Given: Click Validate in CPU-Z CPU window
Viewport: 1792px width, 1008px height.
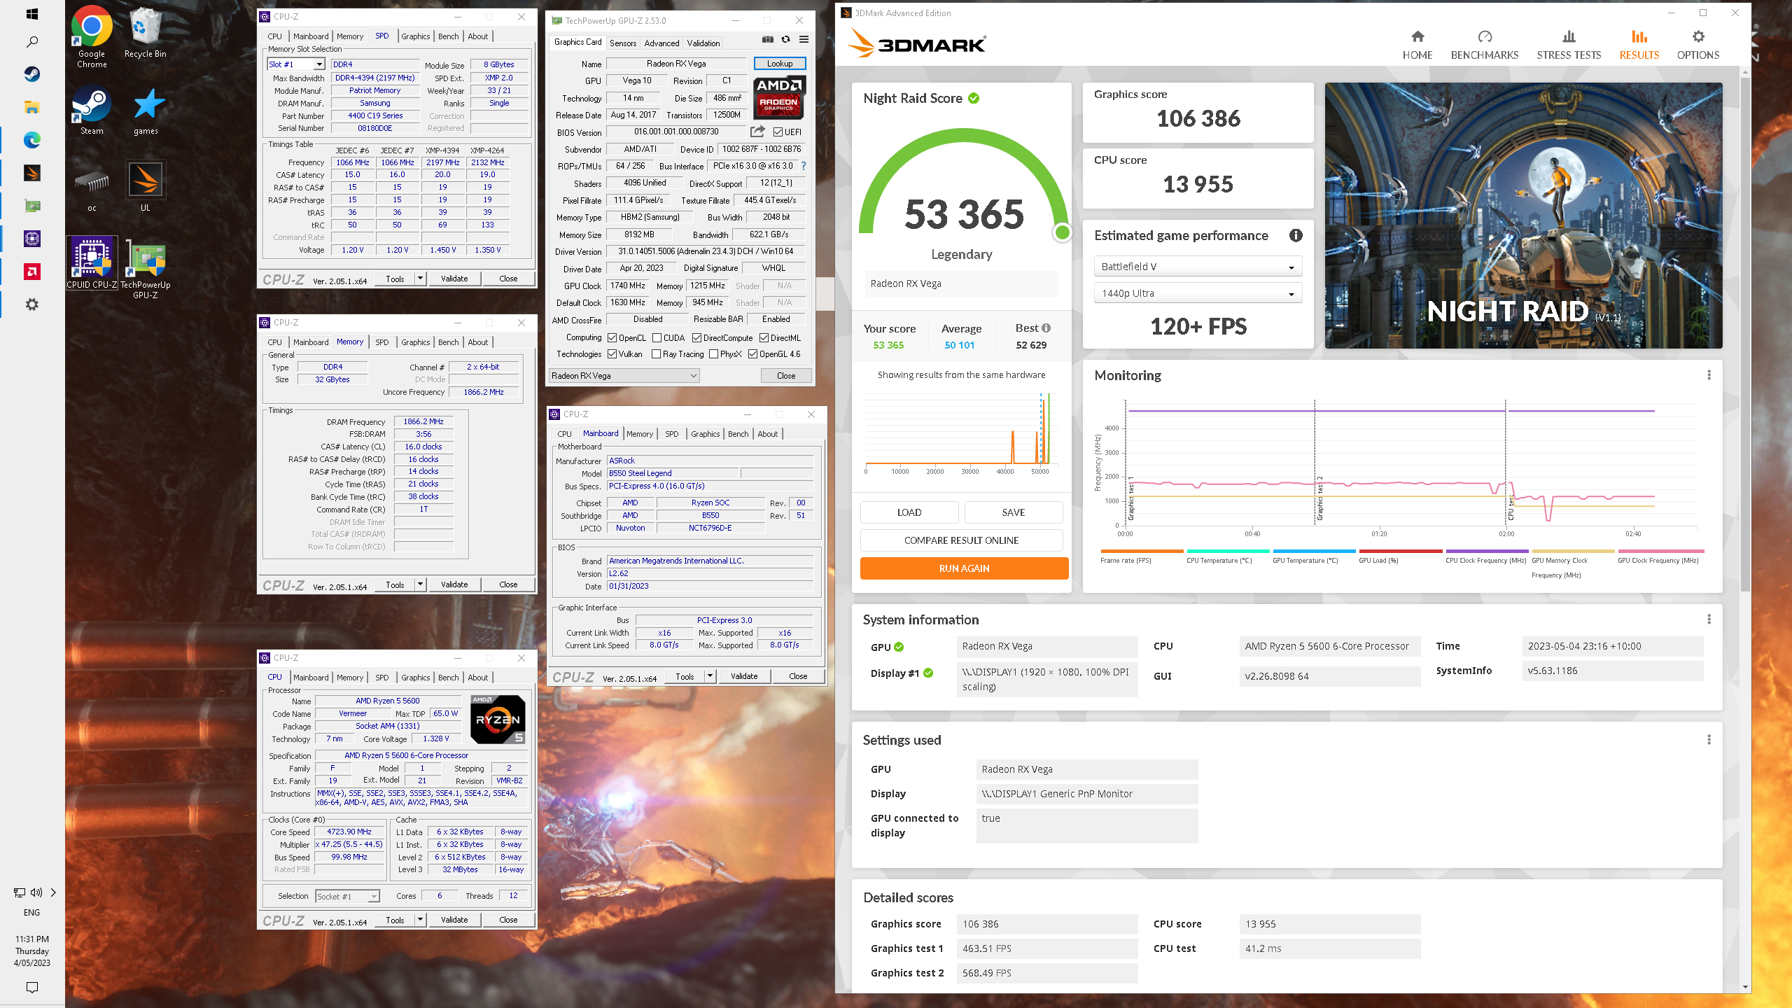Looking at the screenshot, I should pyautogui.click(x=454, y=920).
